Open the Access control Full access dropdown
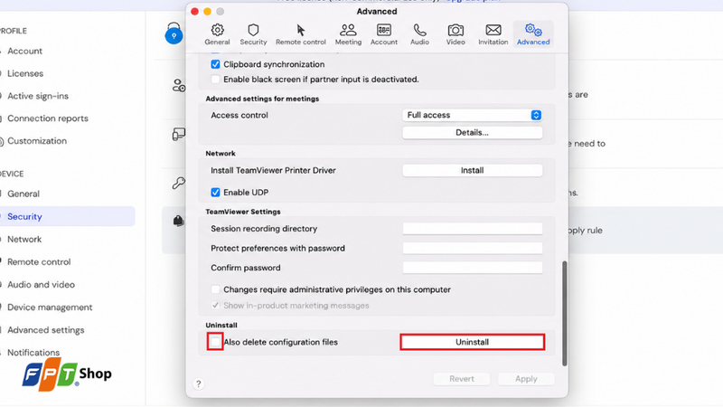The image size is (723, 407). (472, 115)
